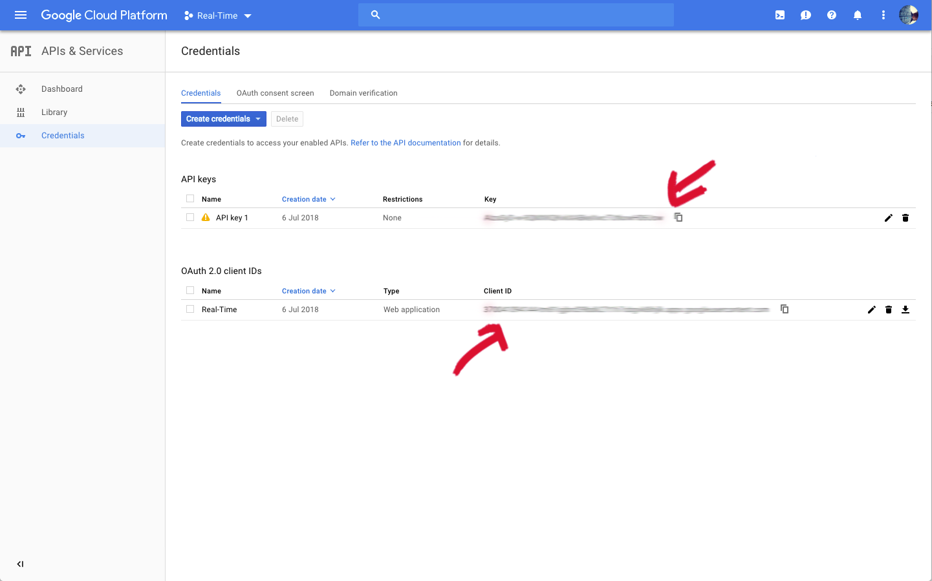Open the user account avatar

(909, 15)
